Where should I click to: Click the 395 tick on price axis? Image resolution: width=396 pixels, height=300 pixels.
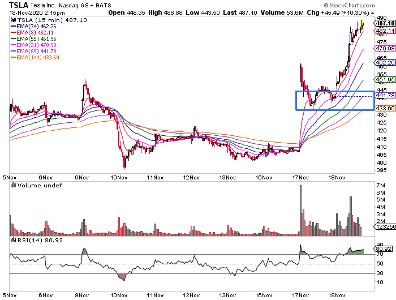(x=381, y=170)
